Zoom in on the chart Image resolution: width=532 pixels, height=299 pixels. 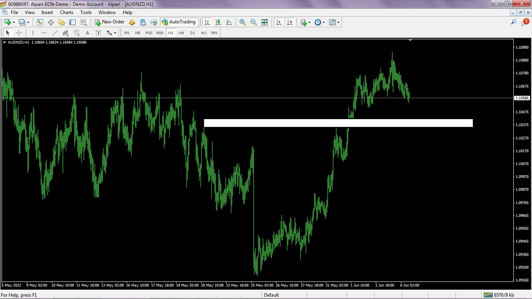(243, 22)
